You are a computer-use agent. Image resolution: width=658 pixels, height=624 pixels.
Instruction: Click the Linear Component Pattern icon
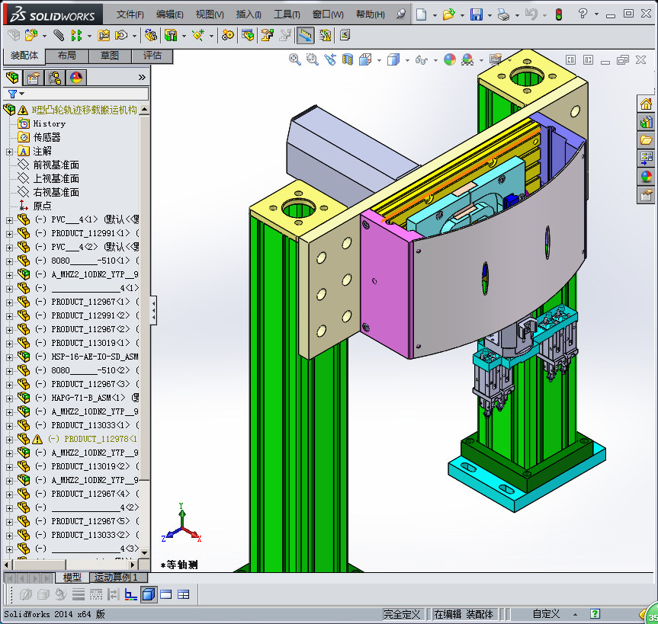pyautogui.click(x=76, y=35)
